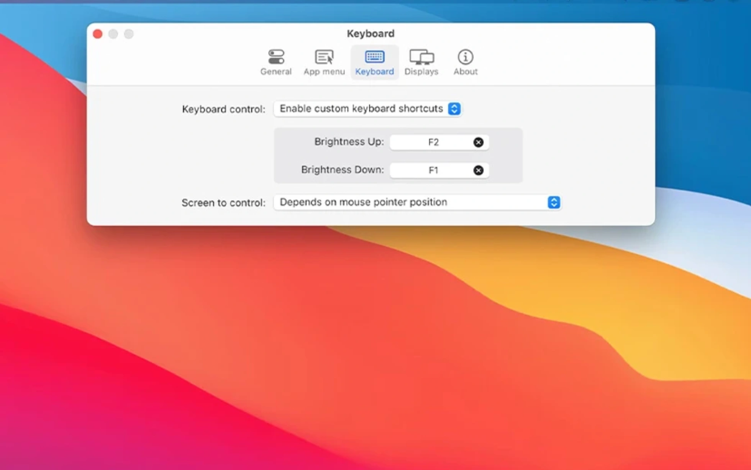Toggle the Brightness Up key assignment
This screenshot has height=470, width=751.
tap(477, 142)
